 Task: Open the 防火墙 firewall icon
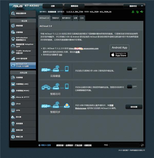click(x=13, y=117)
